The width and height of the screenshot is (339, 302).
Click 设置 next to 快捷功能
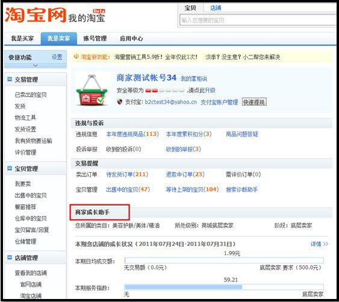coord(57,57)
